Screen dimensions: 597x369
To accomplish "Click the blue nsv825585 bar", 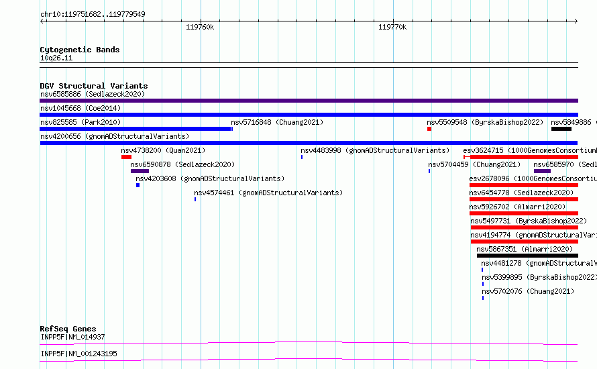I will [x=136, y=129].
